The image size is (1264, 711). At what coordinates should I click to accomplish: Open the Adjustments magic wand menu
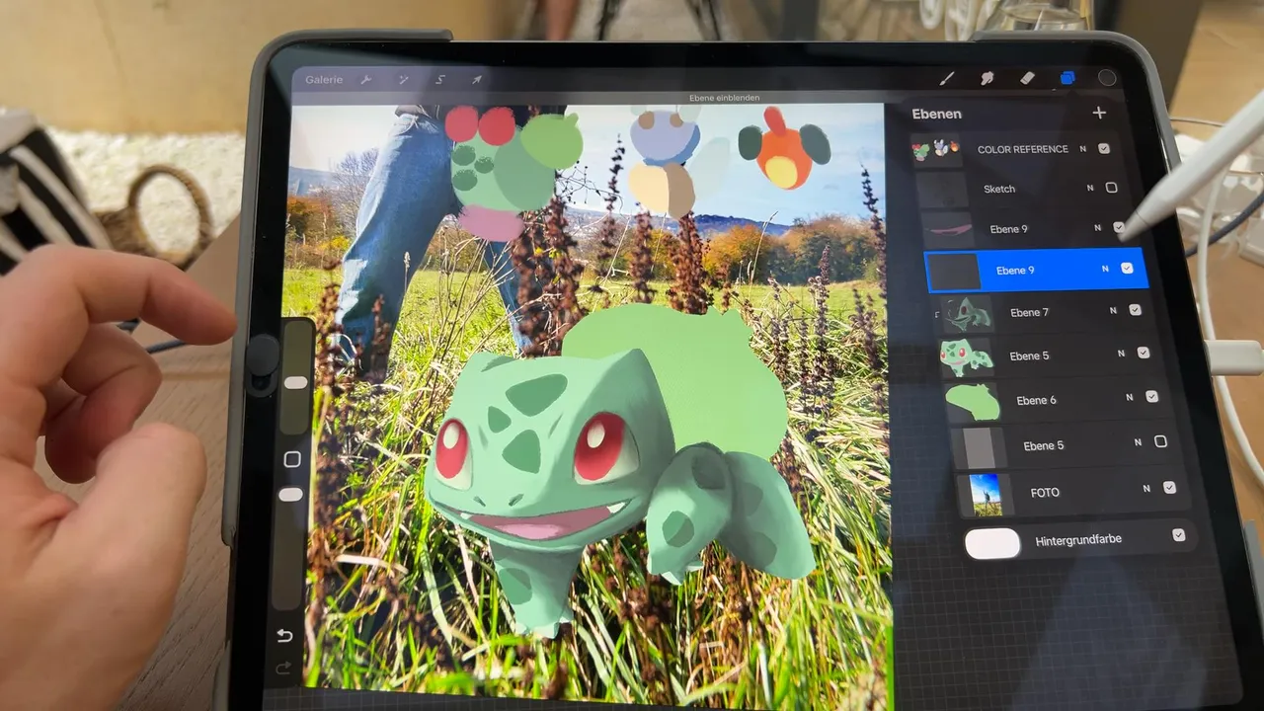403,79
